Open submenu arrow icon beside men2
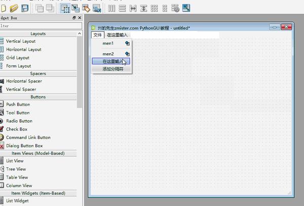 click(127, 54)
